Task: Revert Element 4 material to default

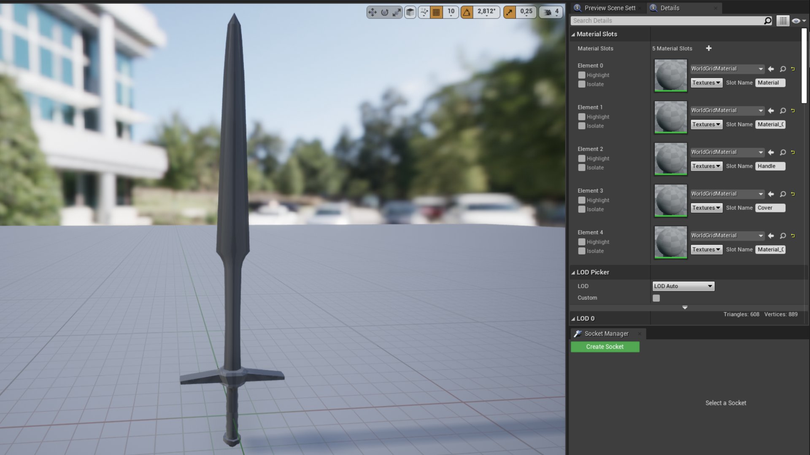Action: [x=793, y=236]
